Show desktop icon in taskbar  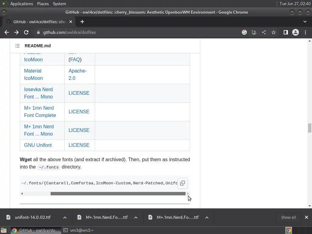(4, 230)
